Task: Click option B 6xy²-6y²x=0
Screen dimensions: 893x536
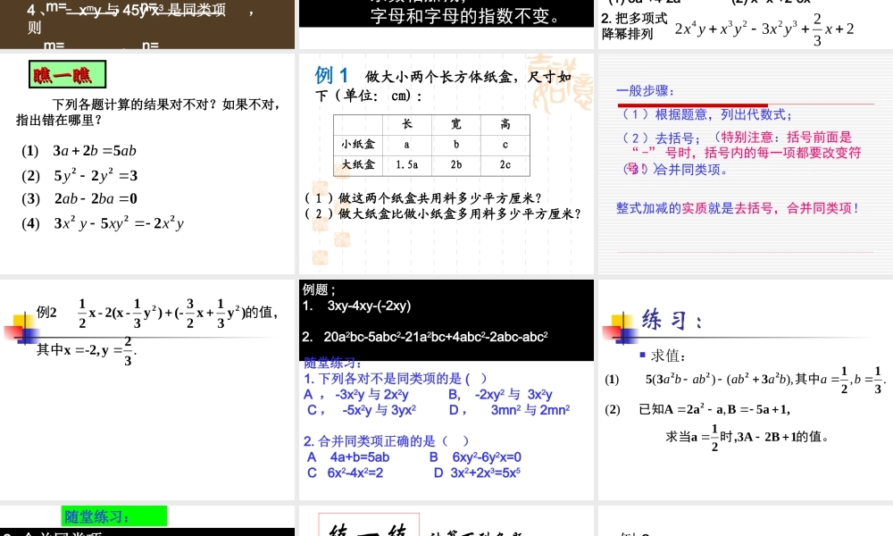Action: [475, 456]
